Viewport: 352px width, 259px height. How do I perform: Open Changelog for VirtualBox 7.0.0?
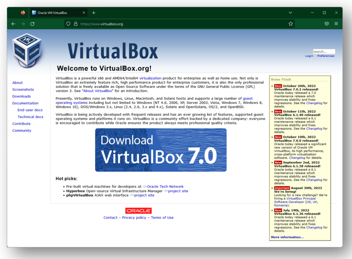(x=297, y=158)
